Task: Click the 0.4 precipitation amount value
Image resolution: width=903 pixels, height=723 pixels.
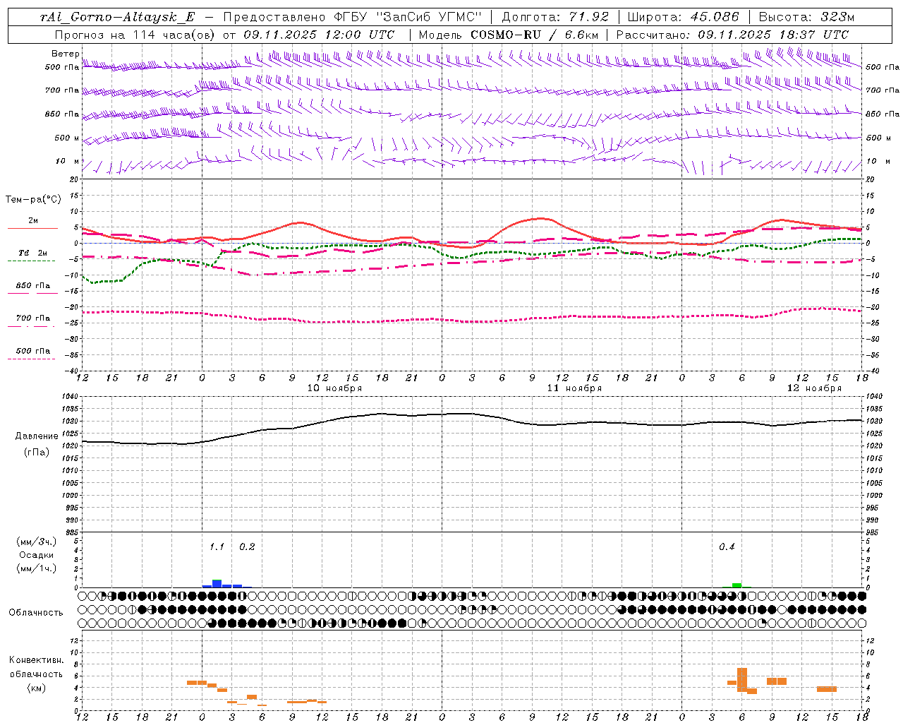Action: click(x=727, y=547)
